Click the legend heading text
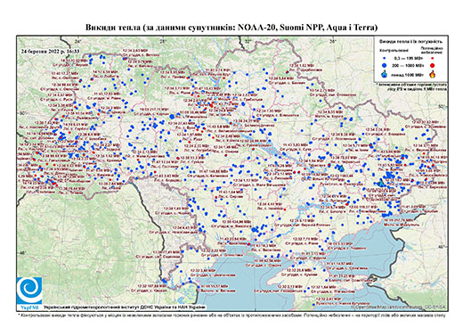 tap(411, 42)
